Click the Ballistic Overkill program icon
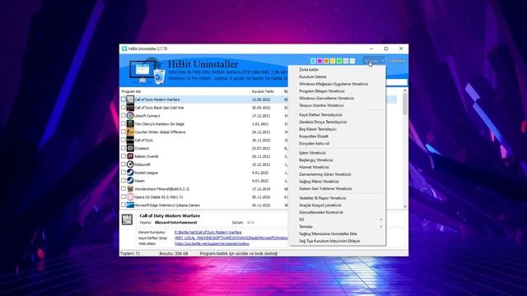 click(130, 156)
